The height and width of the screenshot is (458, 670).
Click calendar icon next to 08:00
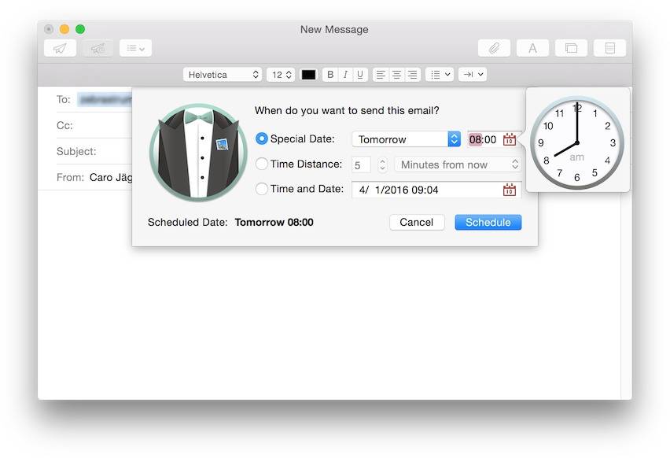coord(510,139)
